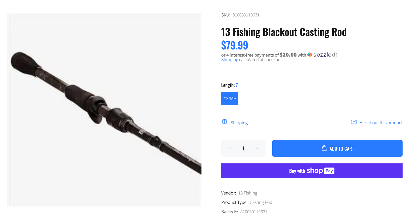The image size is (411, 218).
Task: Click the 'Length:' label above the size option
Action: 228,85
